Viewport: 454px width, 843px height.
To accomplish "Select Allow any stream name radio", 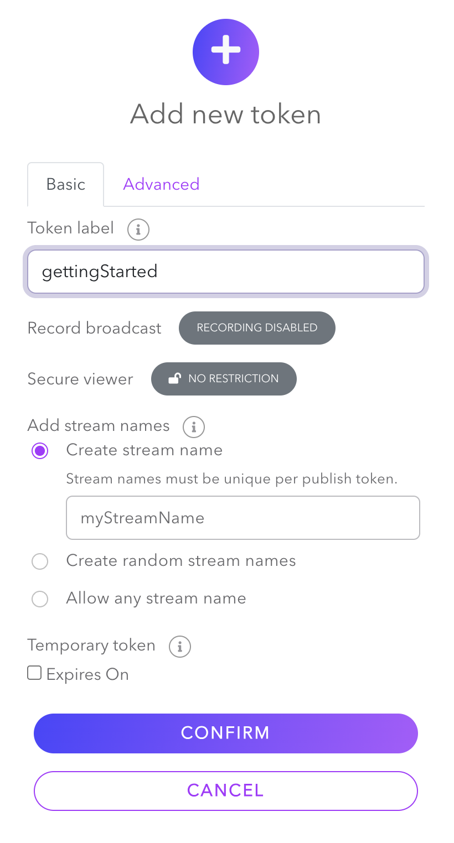I will [40, 599].
